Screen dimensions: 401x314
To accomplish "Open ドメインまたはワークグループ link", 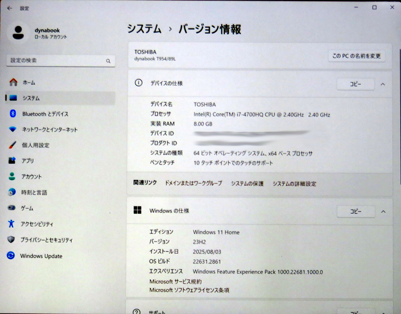I will (193, 183).
